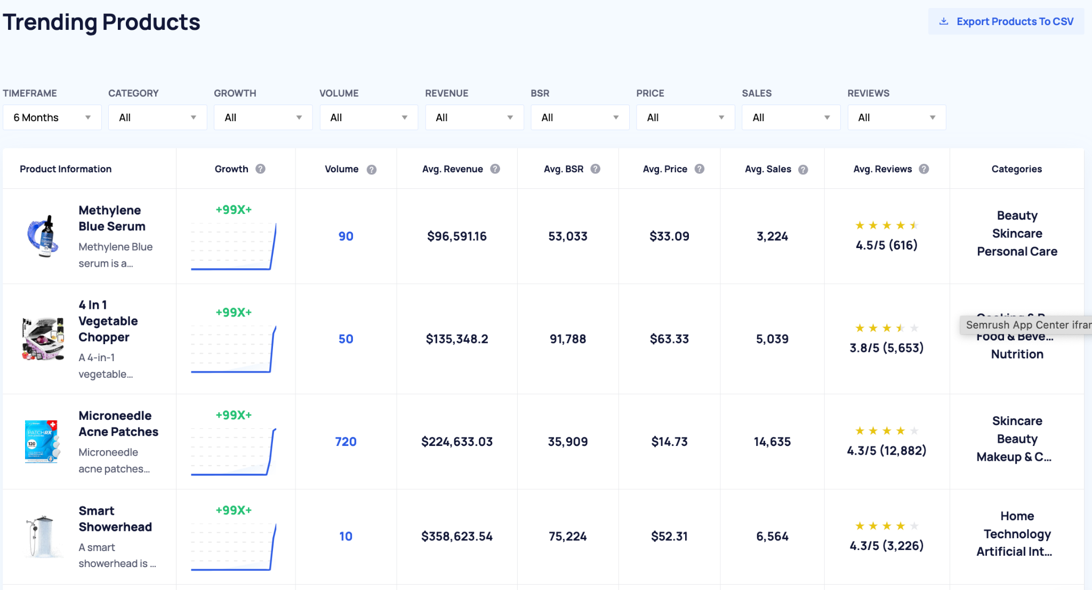
Task: Click Nutrition category text
Action: (1017, 354)
